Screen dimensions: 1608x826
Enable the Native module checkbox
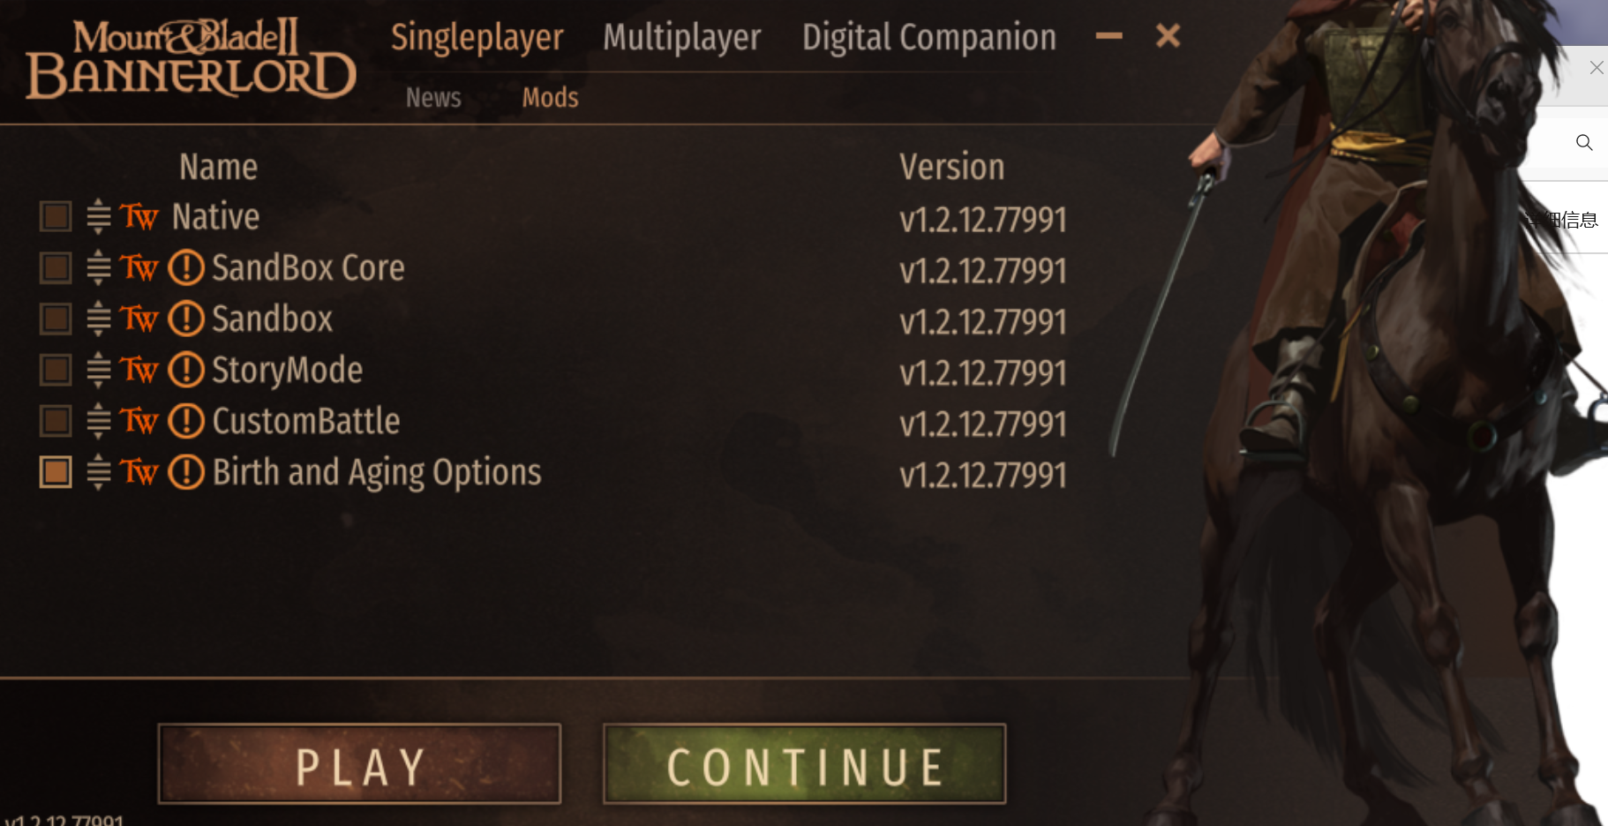pos(56,216)
